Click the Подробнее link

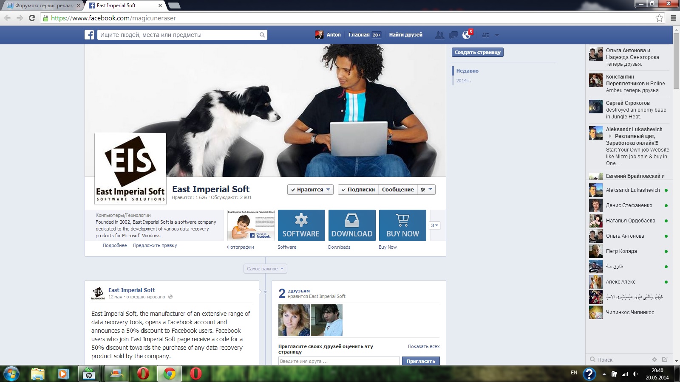[115, 245]
